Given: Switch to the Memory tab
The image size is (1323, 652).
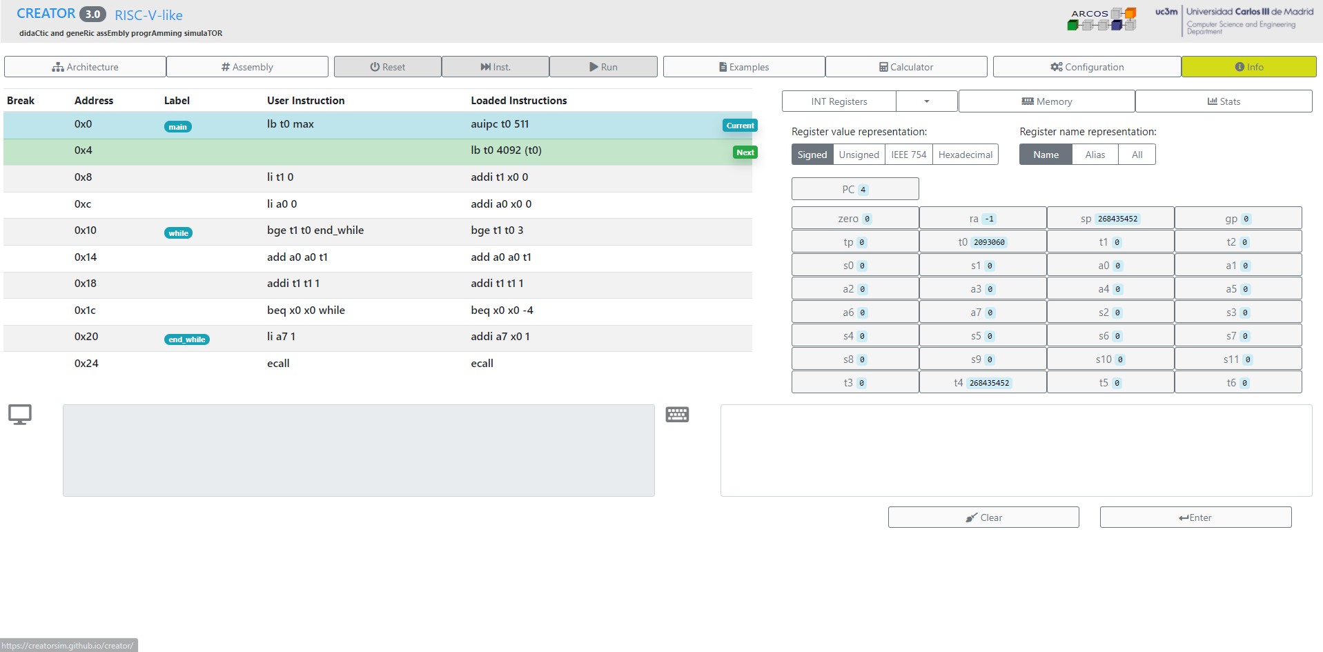Looking at the screenshot, I should (1046, 101).
